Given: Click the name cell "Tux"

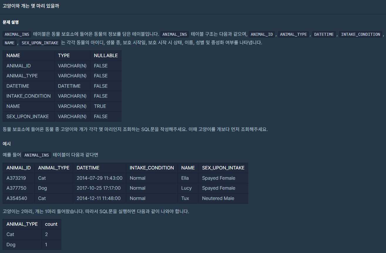Looking at the screenshot, I should pos(185,198).
